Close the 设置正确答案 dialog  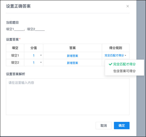(128, 6)
